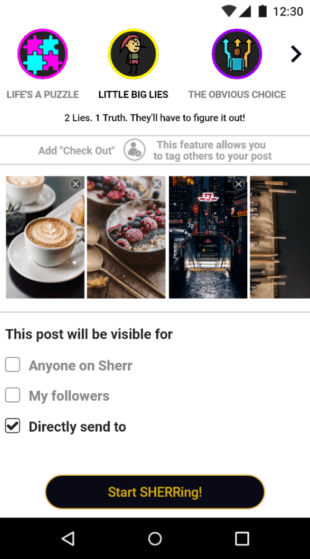The image size is (310, 559).
Task: Tap the Start SHERRing! button
Action: pos(155,492)
